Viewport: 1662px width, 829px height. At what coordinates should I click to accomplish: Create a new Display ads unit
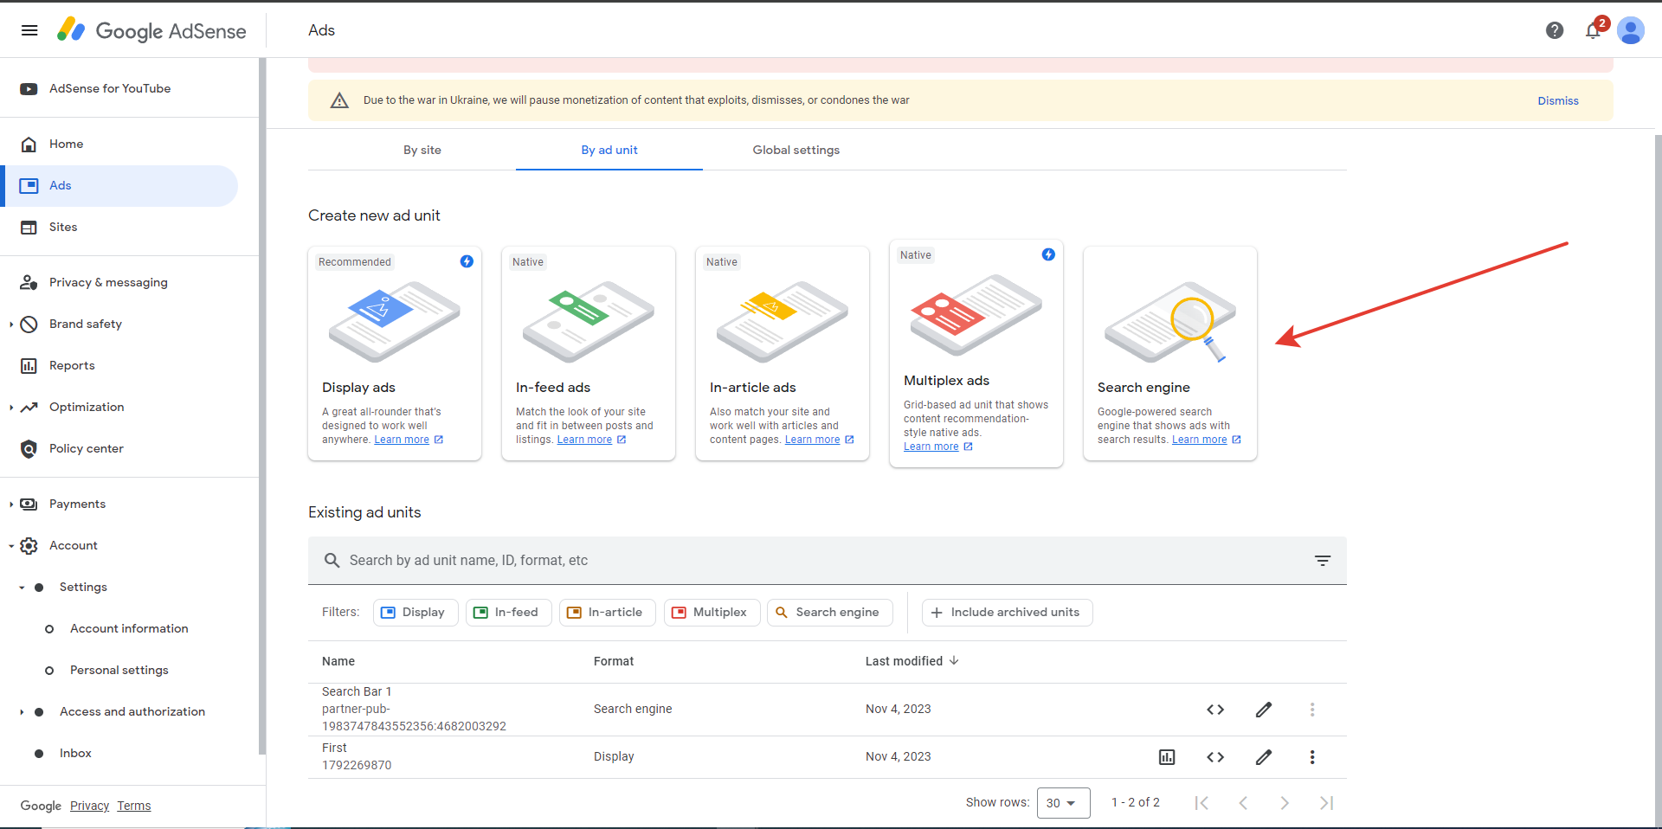coord(395,353)
